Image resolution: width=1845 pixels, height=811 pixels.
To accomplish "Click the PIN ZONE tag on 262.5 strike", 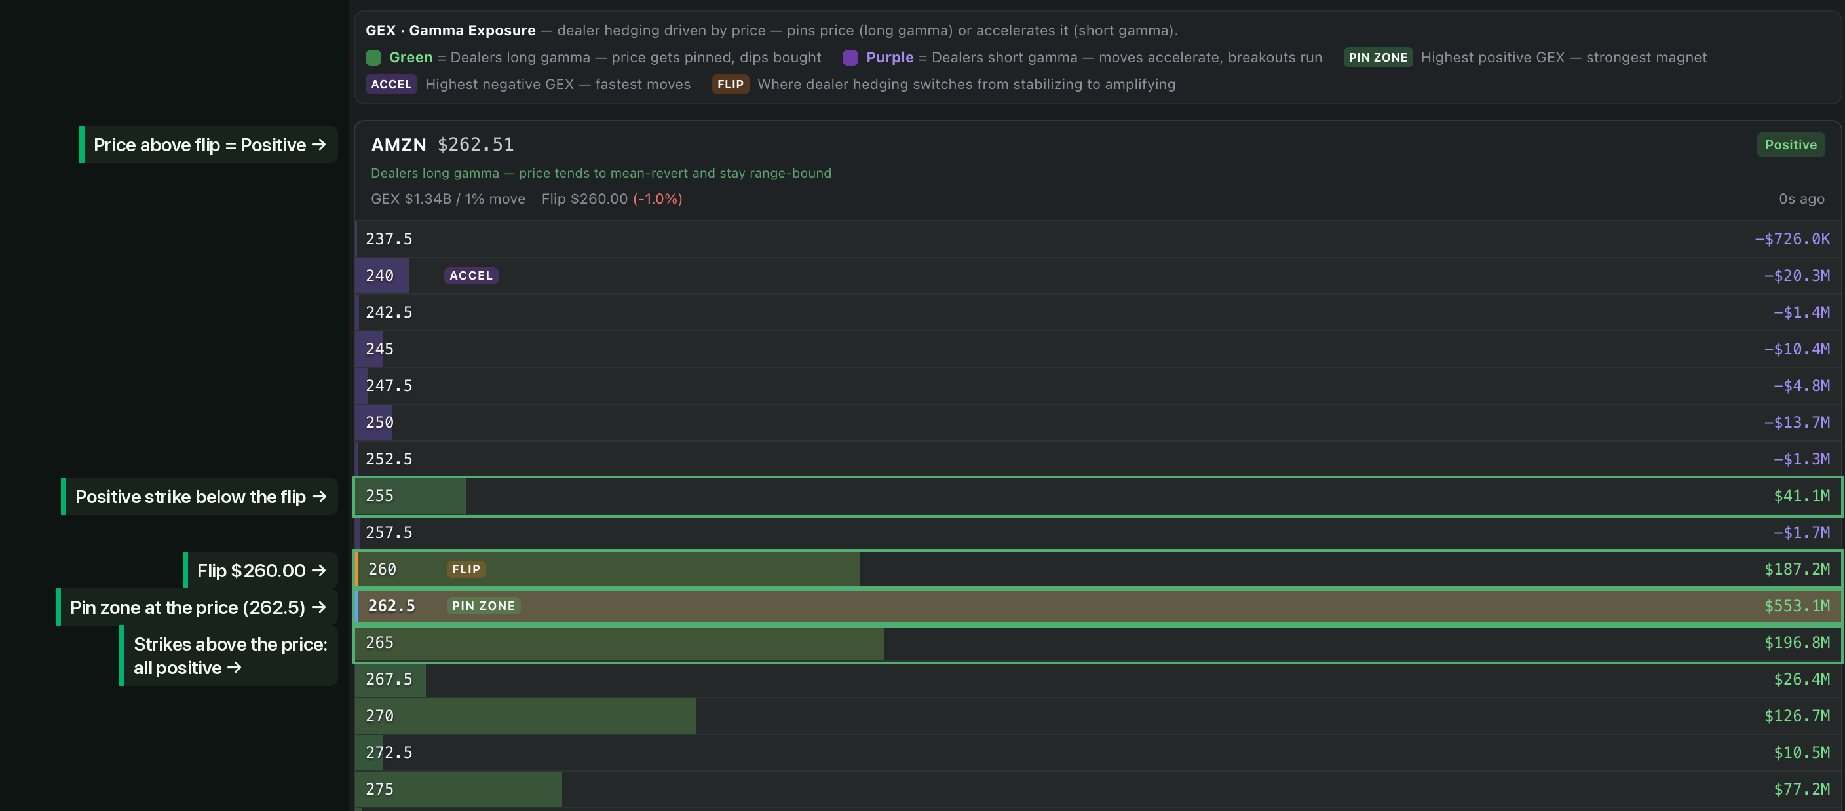I will coord(484,606).
